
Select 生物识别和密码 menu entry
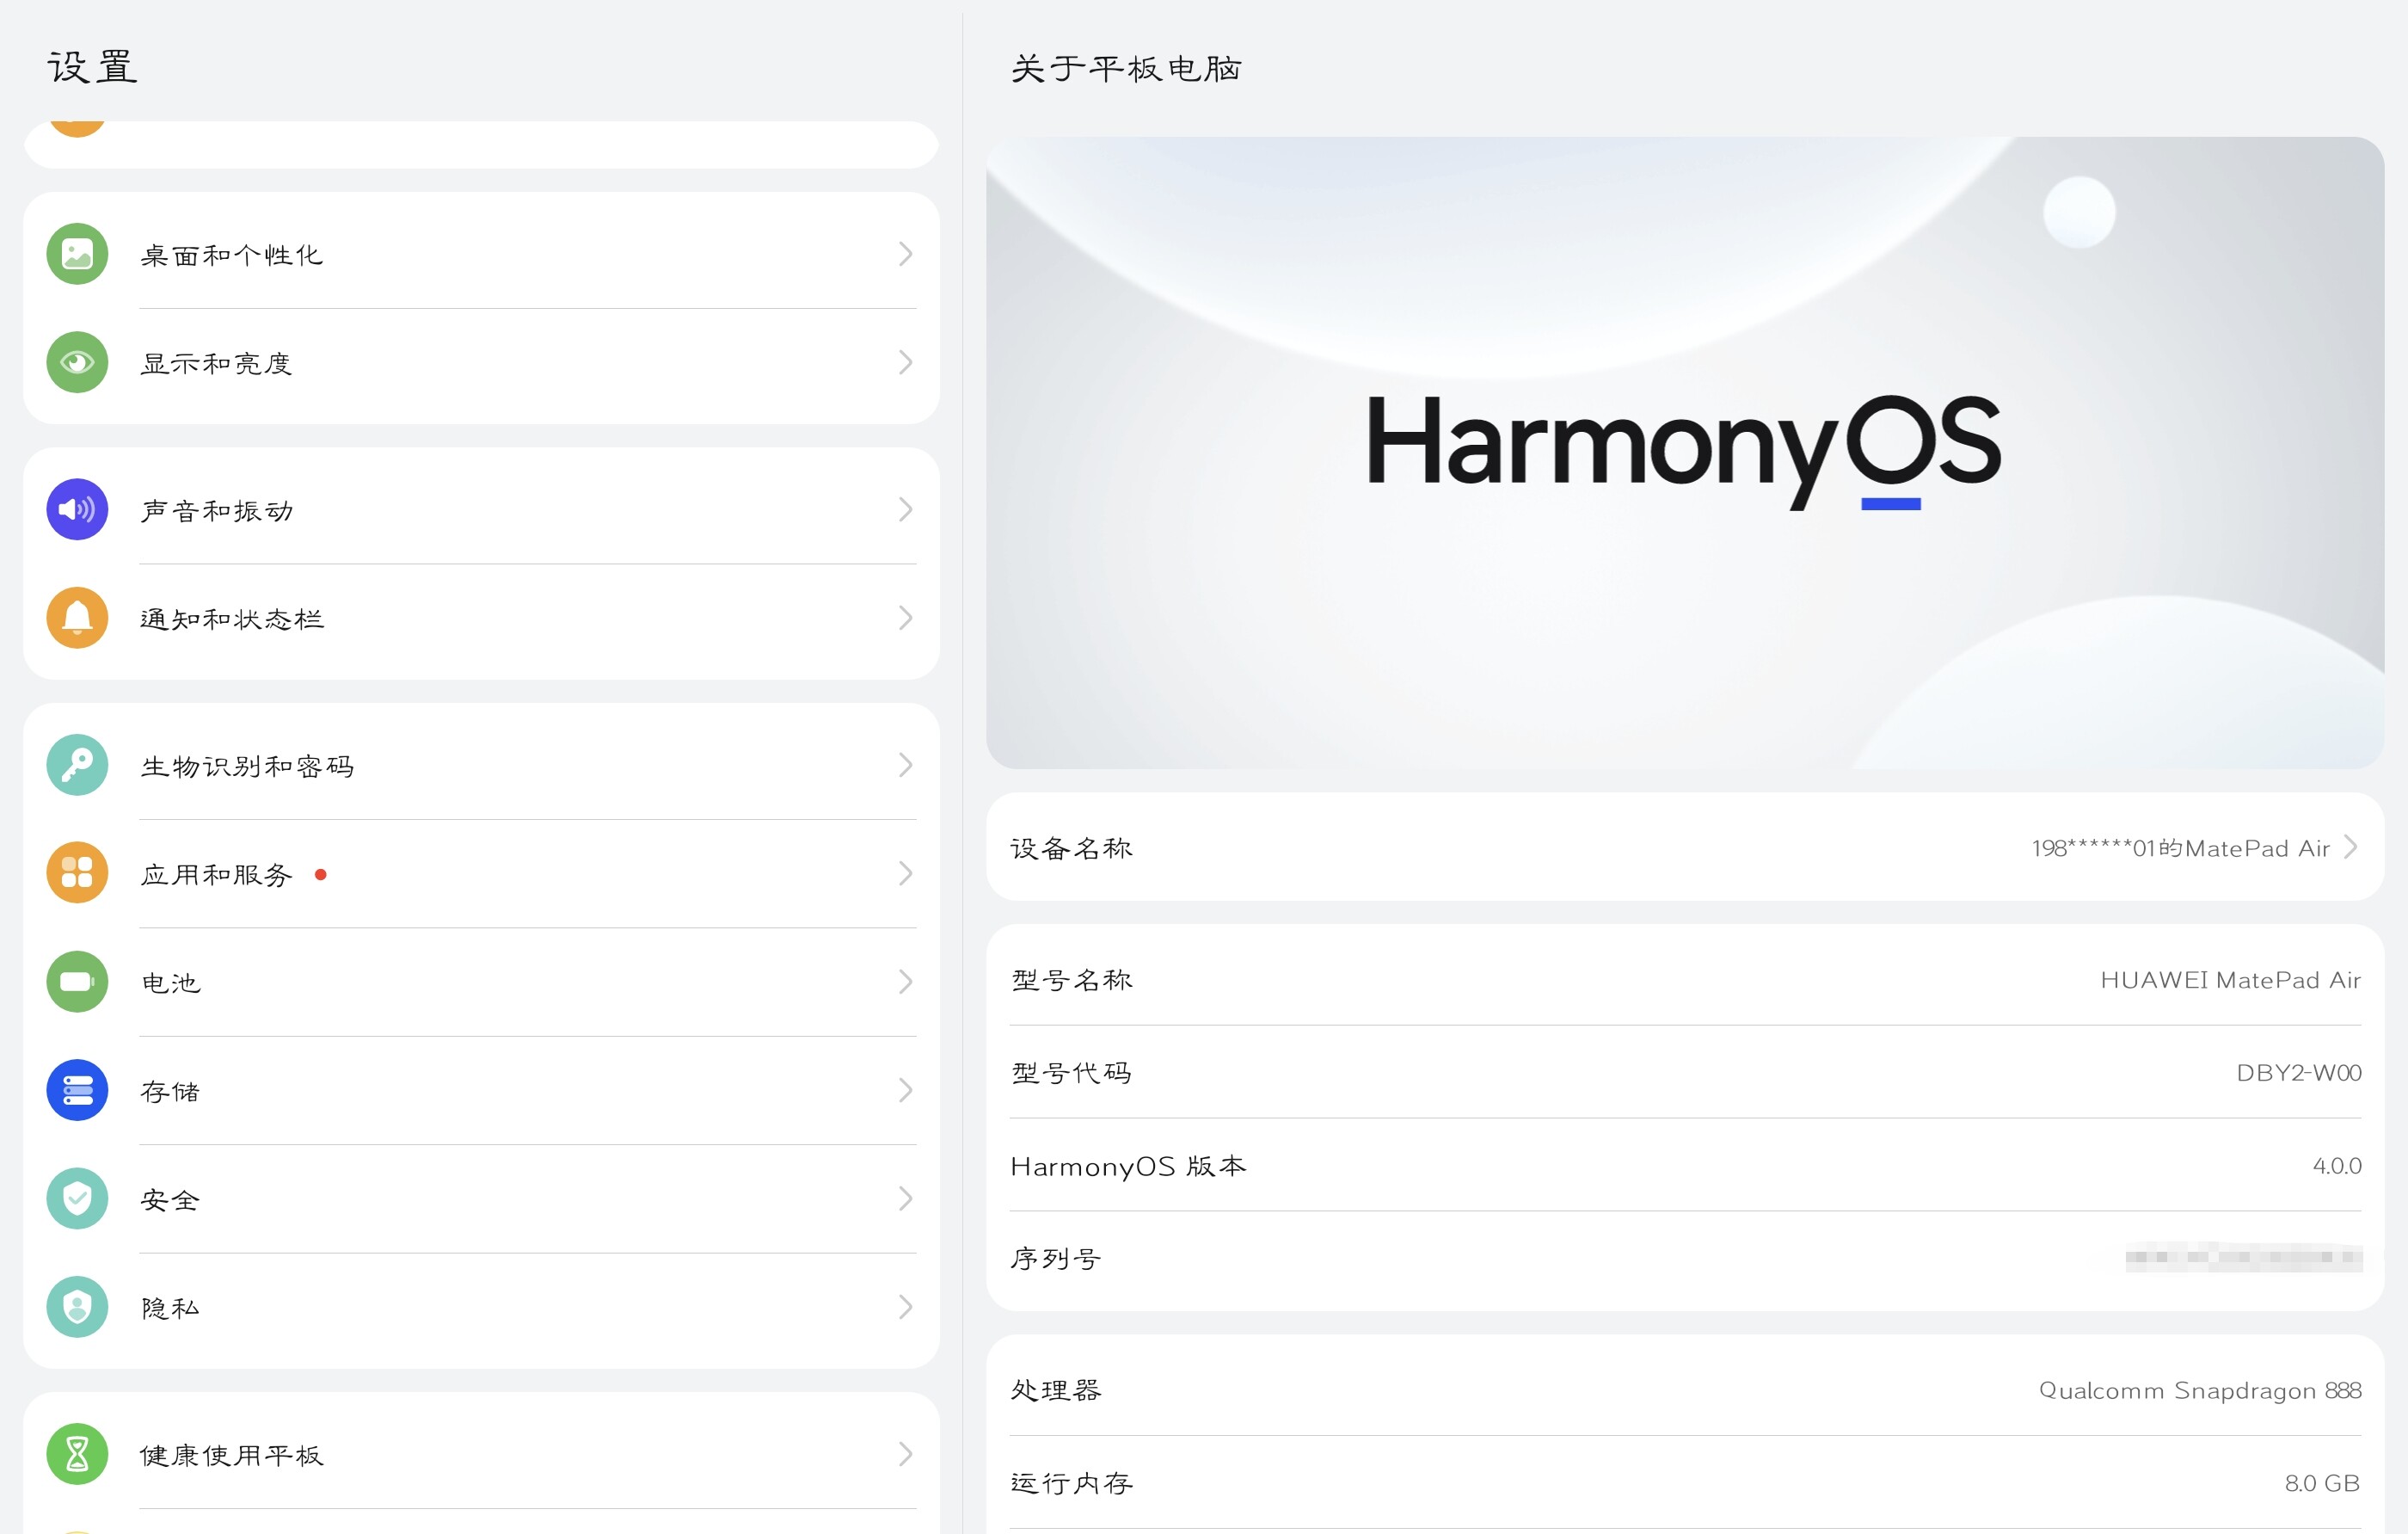(248, 767)
